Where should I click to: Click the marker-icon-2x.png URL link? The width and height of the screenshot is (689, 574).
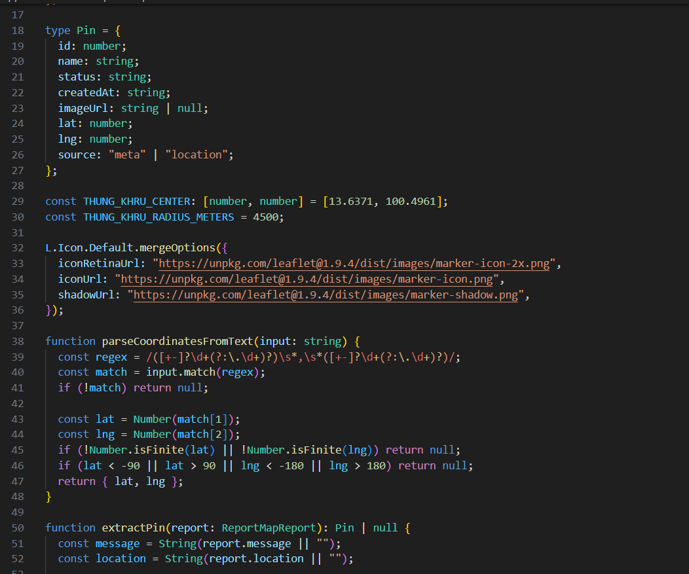(x=354, y=264)
